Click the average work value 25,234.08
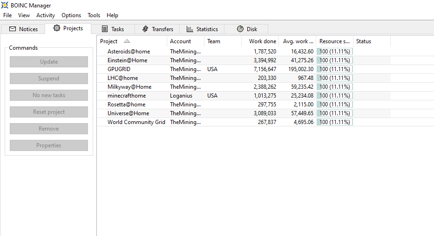434x236 pixels. [x=302, y=96]
